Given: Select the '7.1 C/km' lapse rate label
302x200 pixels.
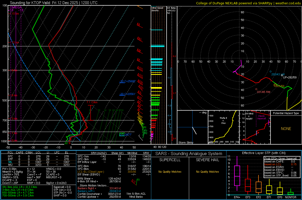Looking at the screenshot, I should click(x=92, y=102).
